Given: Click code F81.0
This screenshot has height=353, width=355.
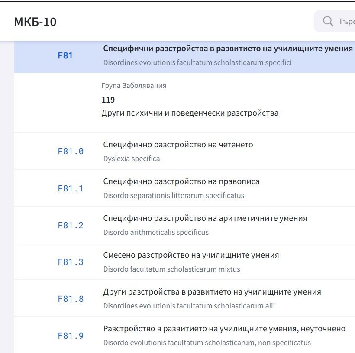Looking at the screenshot, I should pos(71,151).
